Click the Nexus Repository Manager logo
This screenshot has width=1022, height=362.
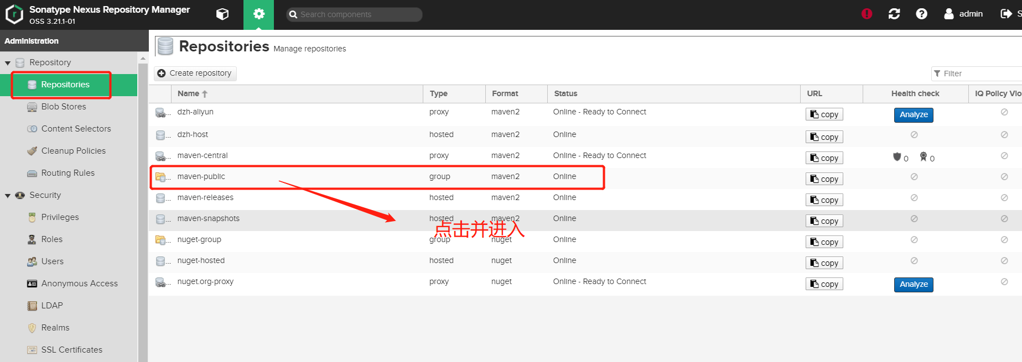click(14, 14)
